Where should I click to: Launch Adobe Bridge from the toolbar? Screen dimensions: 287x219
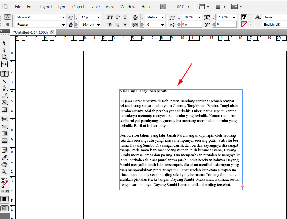(163, 6)
